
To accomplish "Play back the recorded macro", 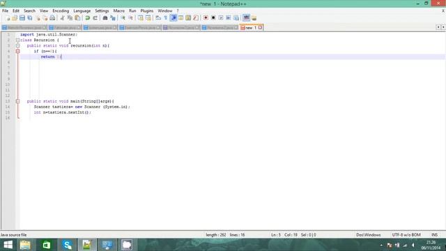I will coord(221,18).
